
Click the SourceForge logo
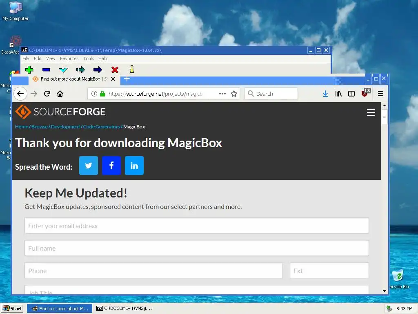(x=60, y=112)
